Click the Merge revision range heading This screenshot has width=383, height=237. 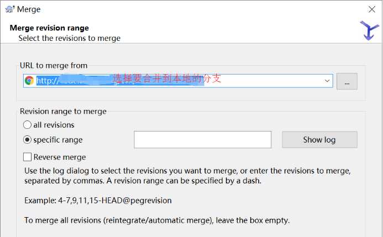pos(49,28)
